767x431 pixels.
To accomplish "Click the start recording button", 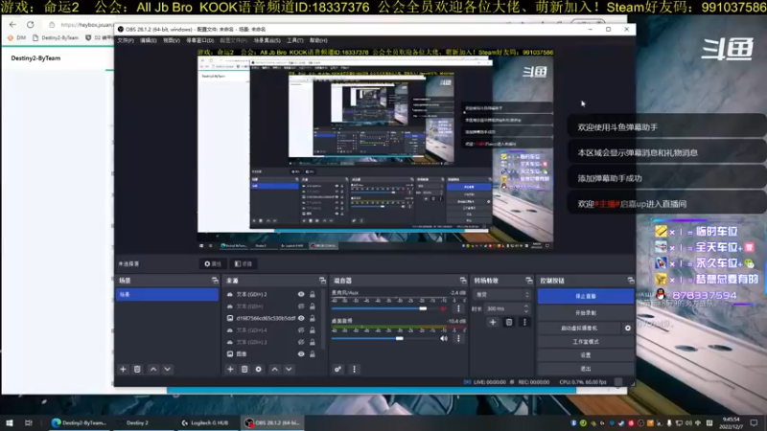I will tap(586, 313).
